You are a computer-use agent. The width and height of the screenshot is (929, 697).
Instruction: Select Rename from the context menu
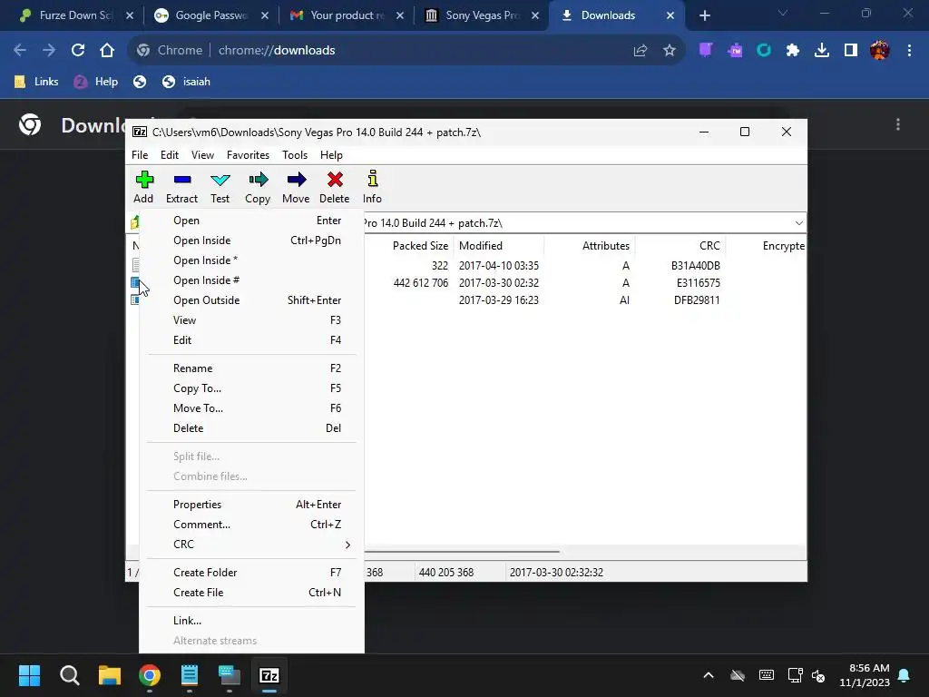pos(252,368)
